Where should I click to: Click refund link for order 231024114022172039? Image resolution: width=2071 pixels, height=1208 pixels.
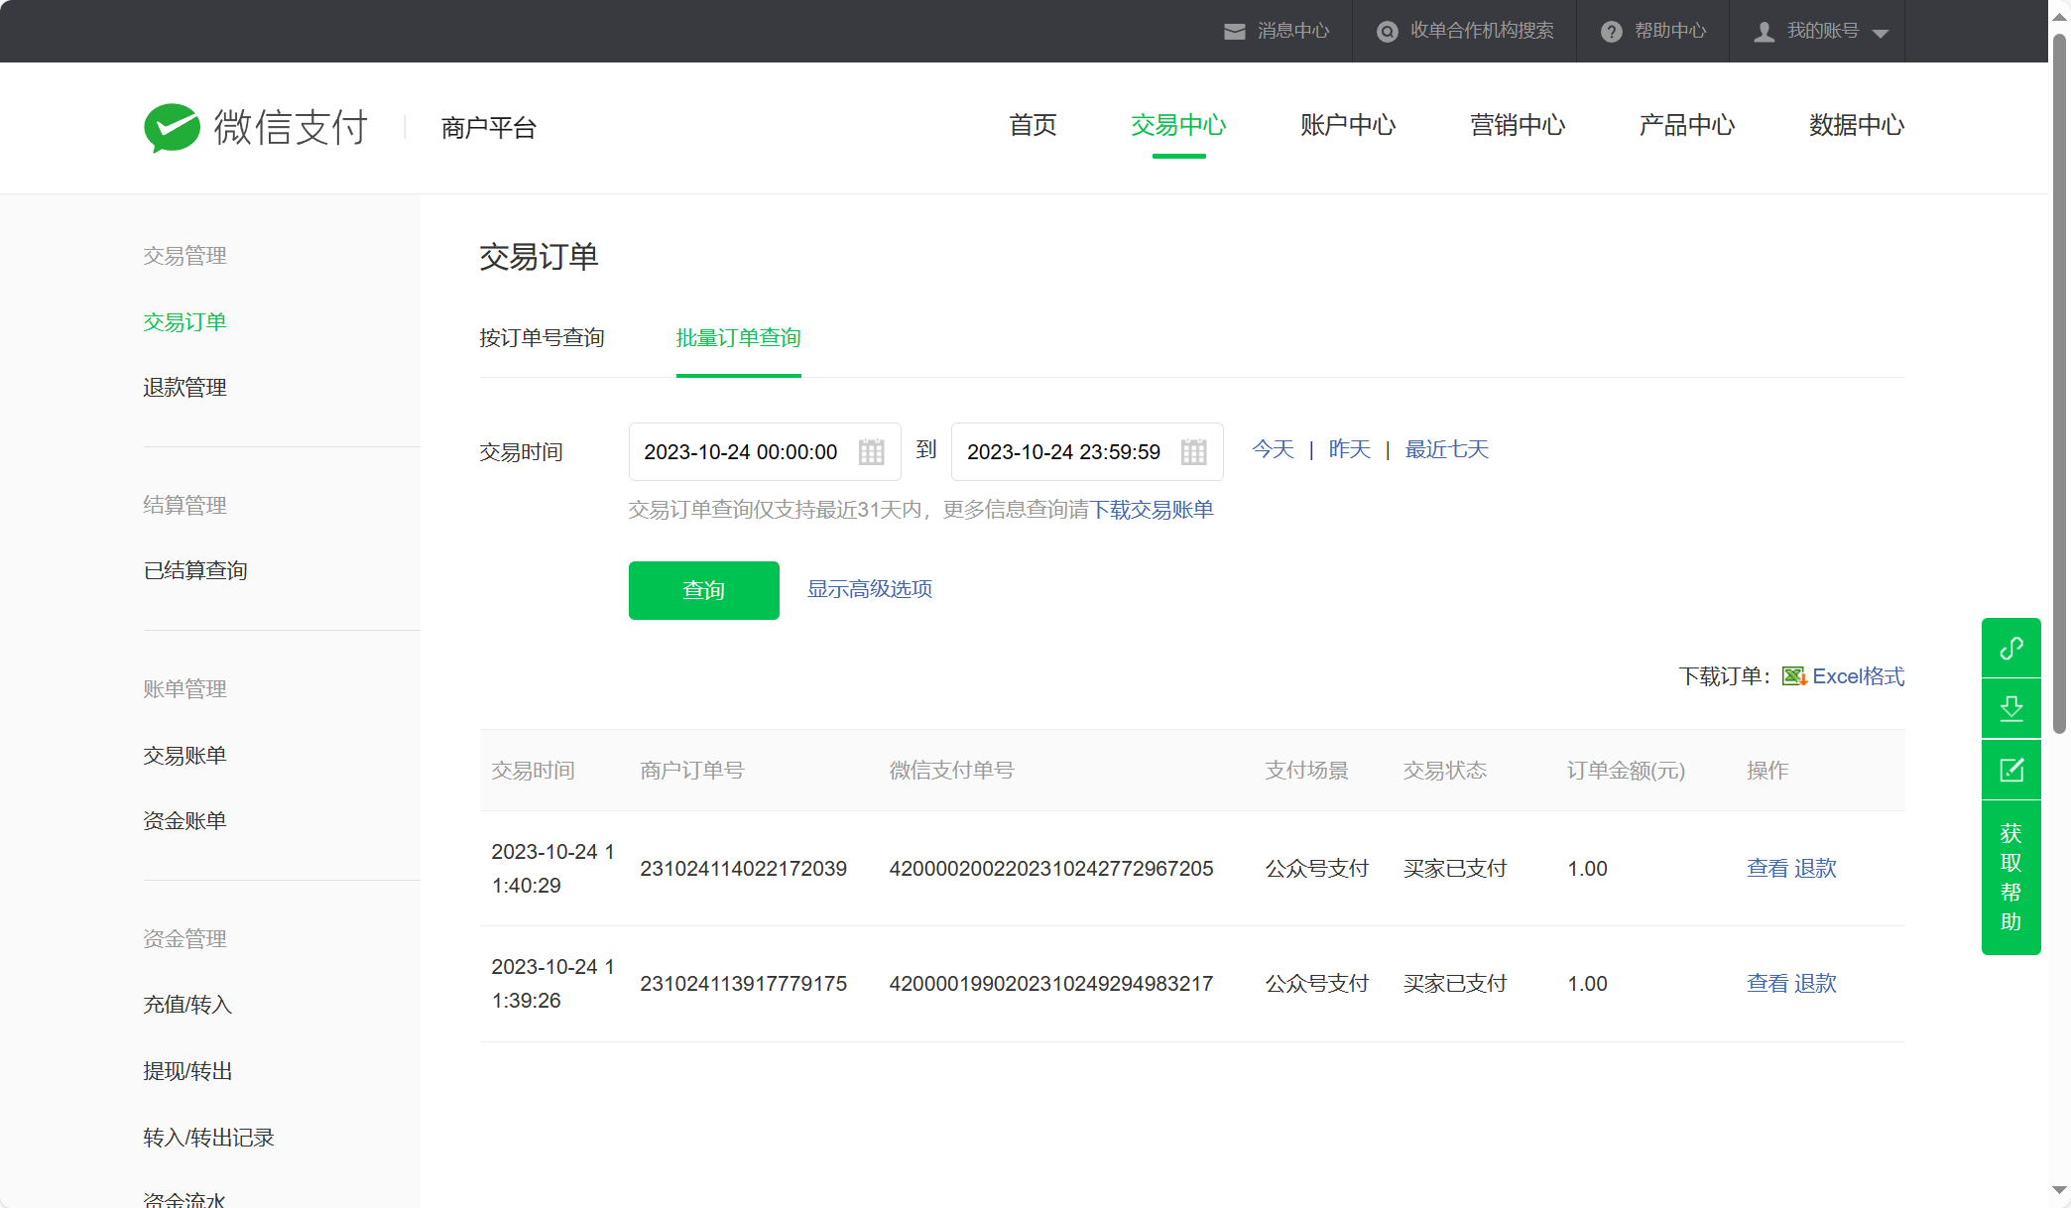coord(1815,869)
